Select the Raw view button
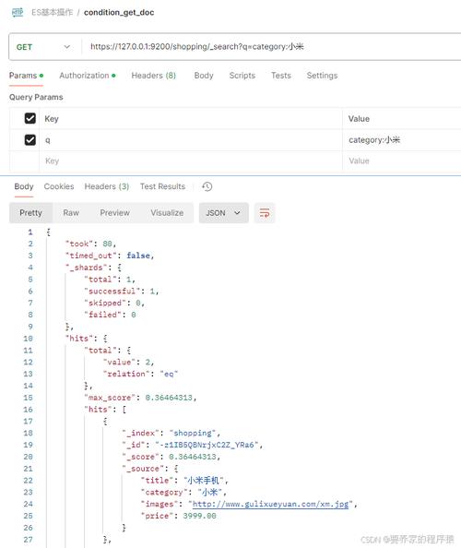The image size is (461, 548). tap(71, 213)
